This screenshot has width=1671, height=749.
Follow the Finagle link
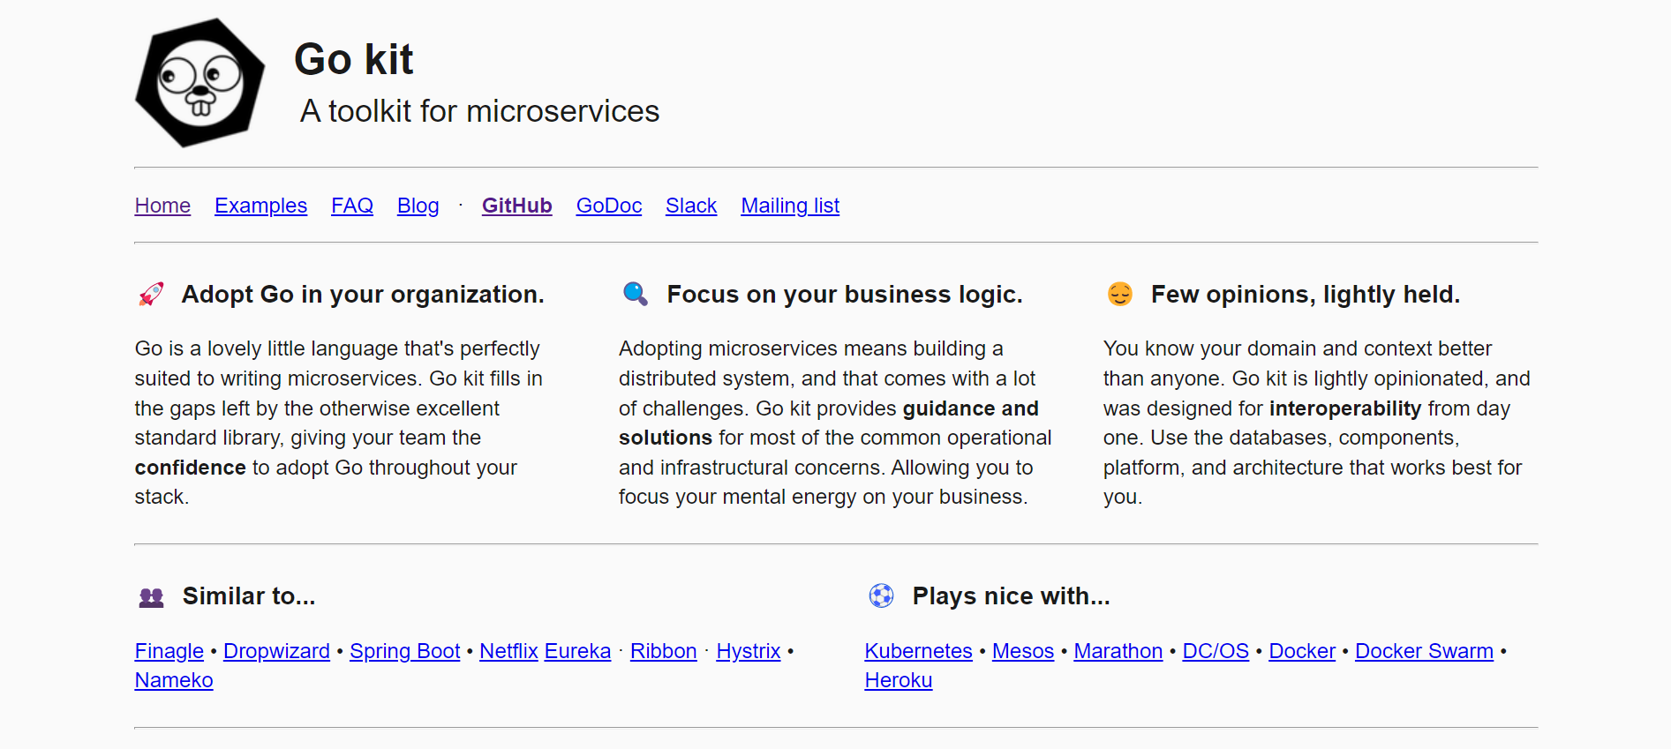[x=169, y=651]
